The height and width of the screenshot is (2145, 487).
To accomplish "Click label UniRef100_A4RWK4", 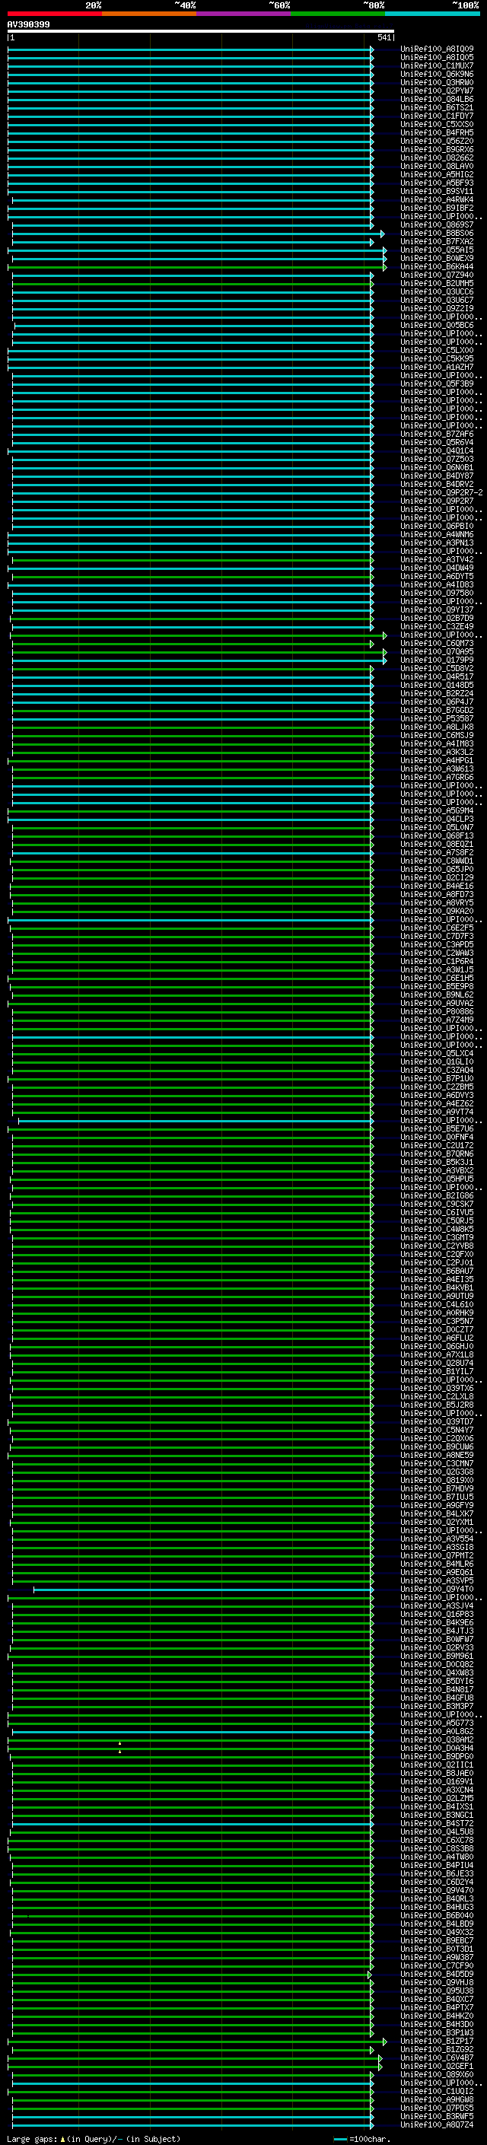I will [x=437, y=200].
